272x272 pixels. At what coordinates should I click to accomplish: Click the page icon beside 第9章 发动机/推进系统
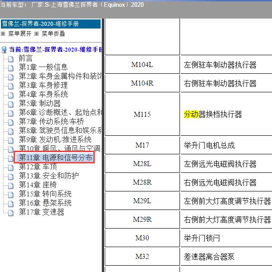(11, 140)
